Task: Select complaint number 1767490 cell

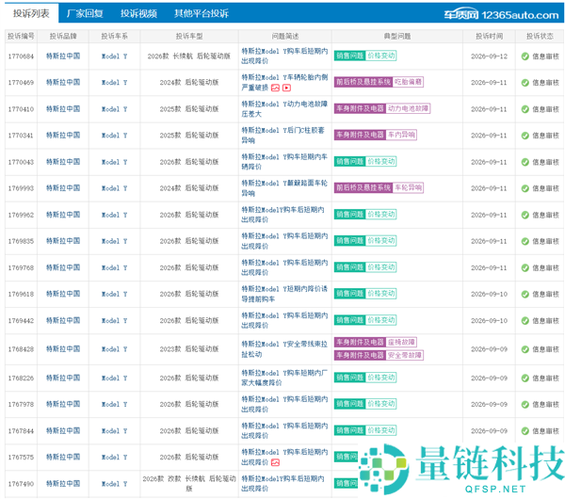Action: pyautogui.click(x=21, y=484)
